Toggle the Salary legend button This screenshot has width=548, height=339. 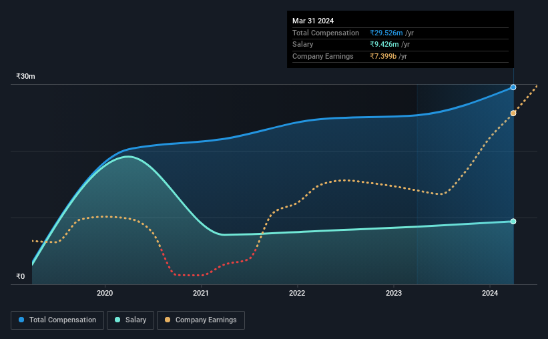(x=130, y=320)
